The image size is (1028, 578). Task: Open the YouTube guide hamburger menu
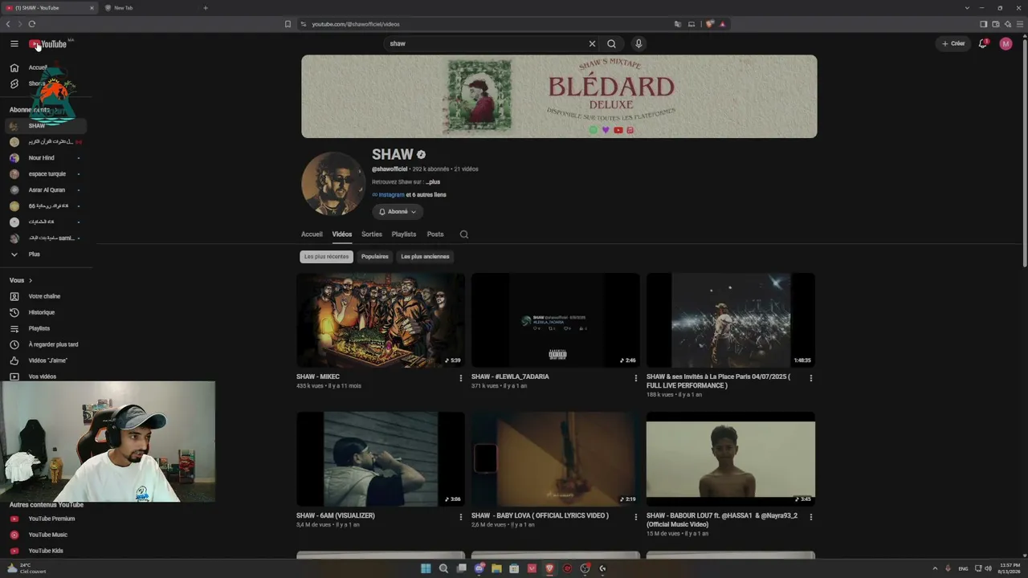click(14, 44)
